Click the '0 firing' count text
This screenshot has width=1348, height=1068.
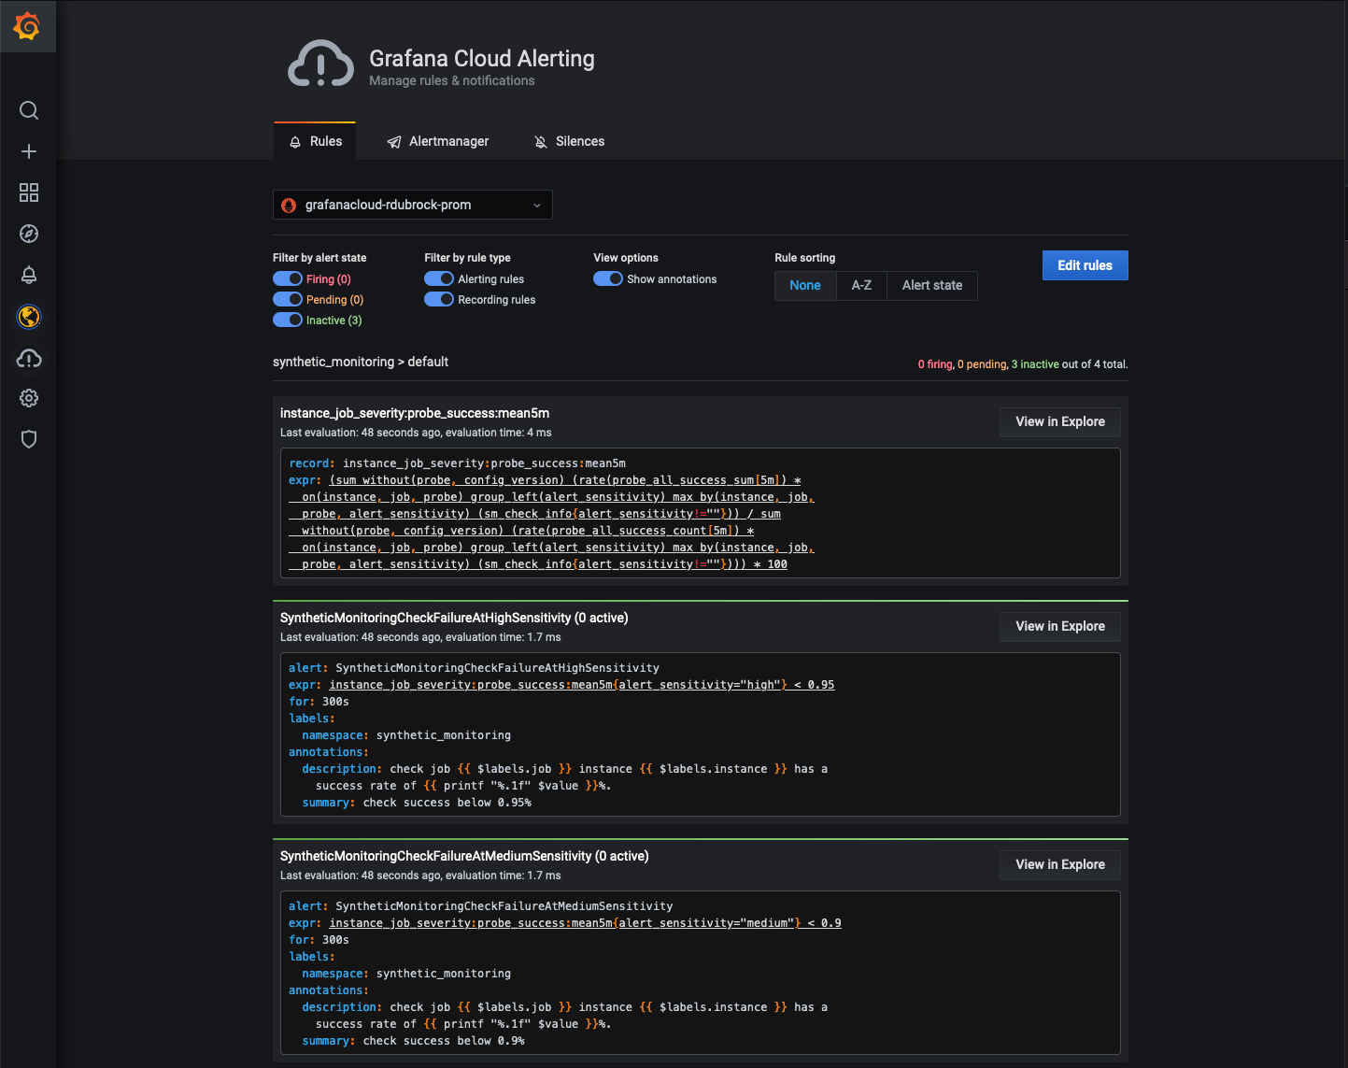(935, 364)
